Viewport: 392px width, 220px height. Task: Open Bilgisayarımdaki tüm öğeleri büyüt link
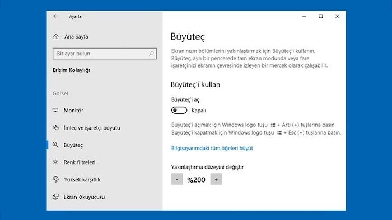[x=212, y=148]
